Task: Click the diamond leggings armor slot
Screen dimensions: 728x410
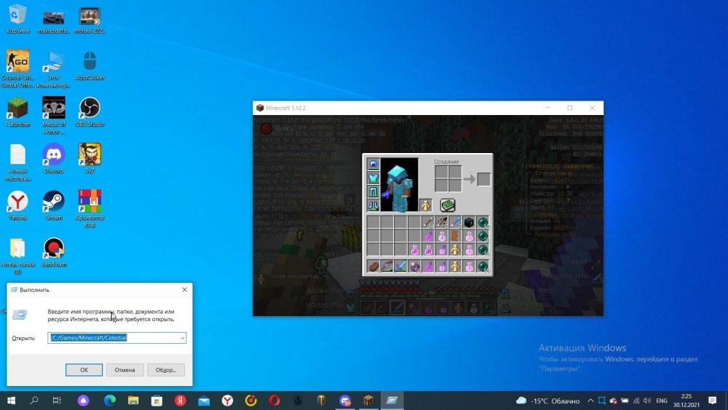Action: 373,192
